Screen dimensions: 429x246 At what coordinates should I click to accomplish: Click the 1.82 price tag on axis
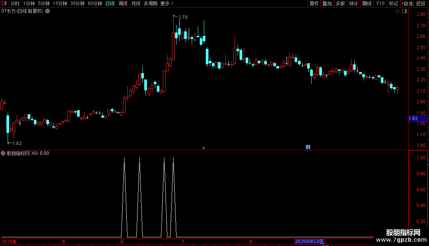tap(418, 118)
